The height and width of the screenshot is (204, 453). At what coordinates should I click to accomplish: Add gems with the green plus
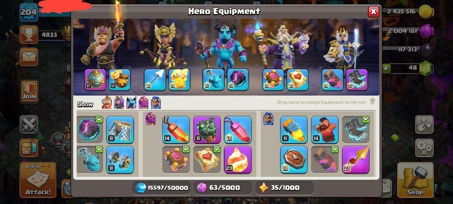click(386, 68)
